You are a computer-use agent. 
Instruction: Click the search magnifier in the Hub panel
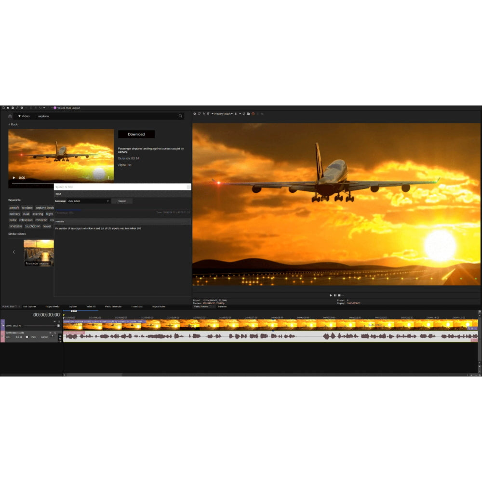click(179, 116)
